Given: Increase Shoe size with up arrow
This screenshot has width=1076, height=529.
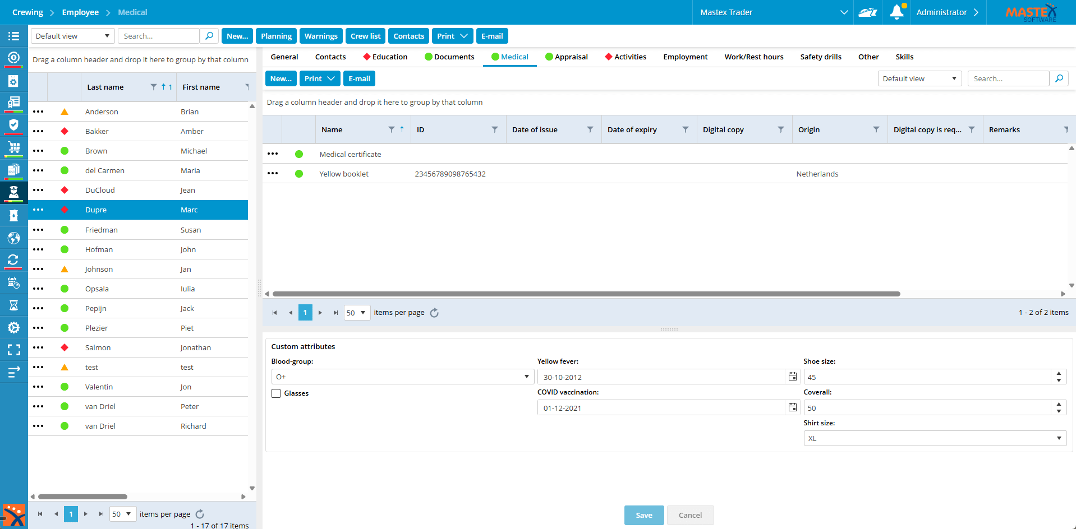Looking at the screenshot, I should coord(1059,373).
